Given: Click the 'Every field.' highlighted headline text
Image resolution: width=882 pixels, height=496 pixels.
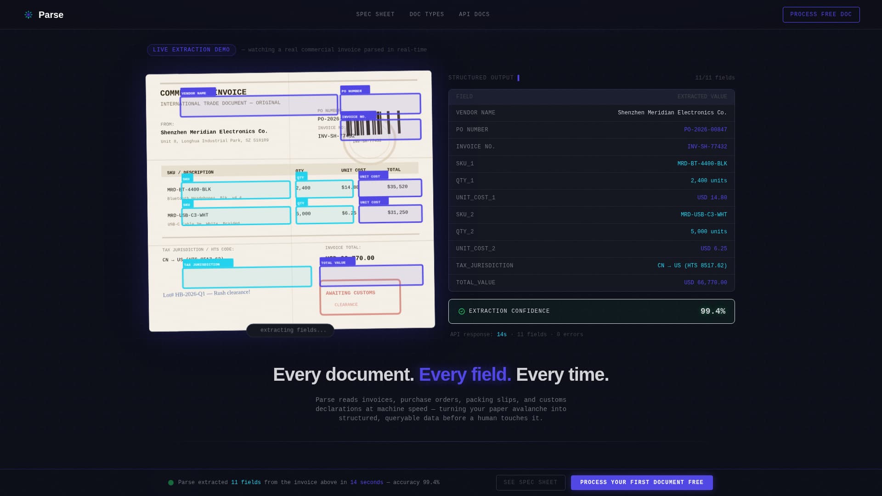Looking at the screenshot, I should pos(465,375).
